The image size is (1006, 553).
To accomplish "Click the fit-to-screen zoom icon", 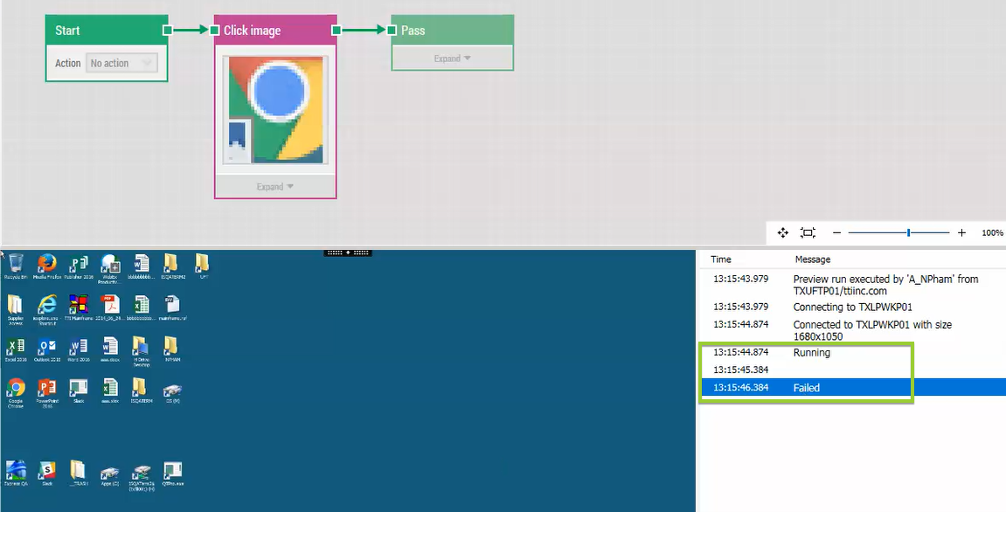I will (x=808, y=233).
